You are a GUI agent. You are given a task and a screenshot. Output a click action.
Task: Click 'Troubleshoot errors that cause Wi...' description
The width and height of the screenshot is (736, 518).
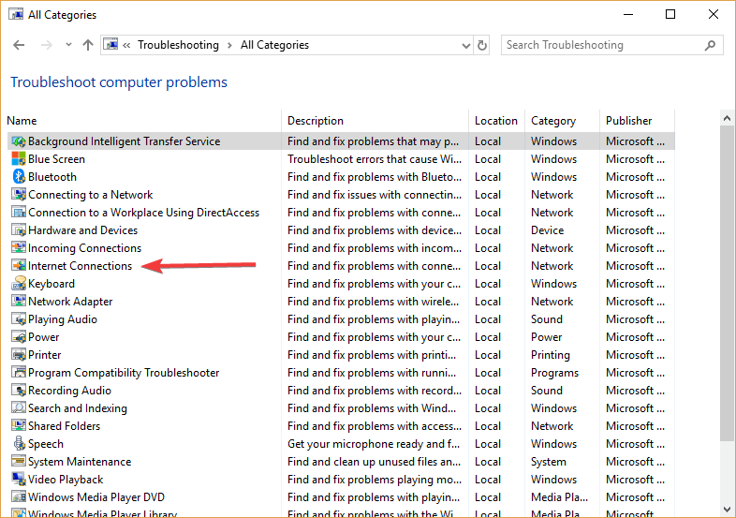coord(375,159)
